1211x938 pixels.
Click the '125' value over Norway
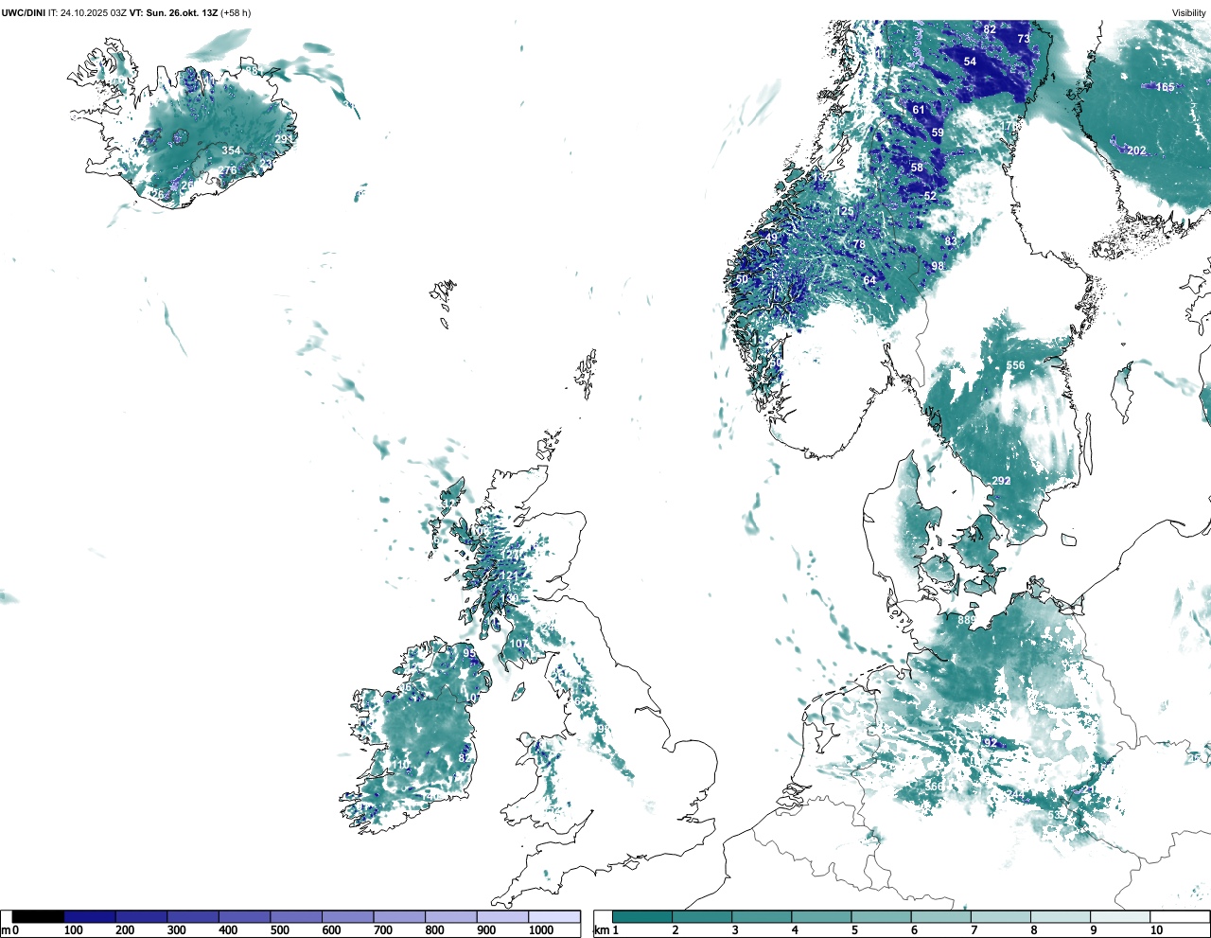[x=845, y=212]
